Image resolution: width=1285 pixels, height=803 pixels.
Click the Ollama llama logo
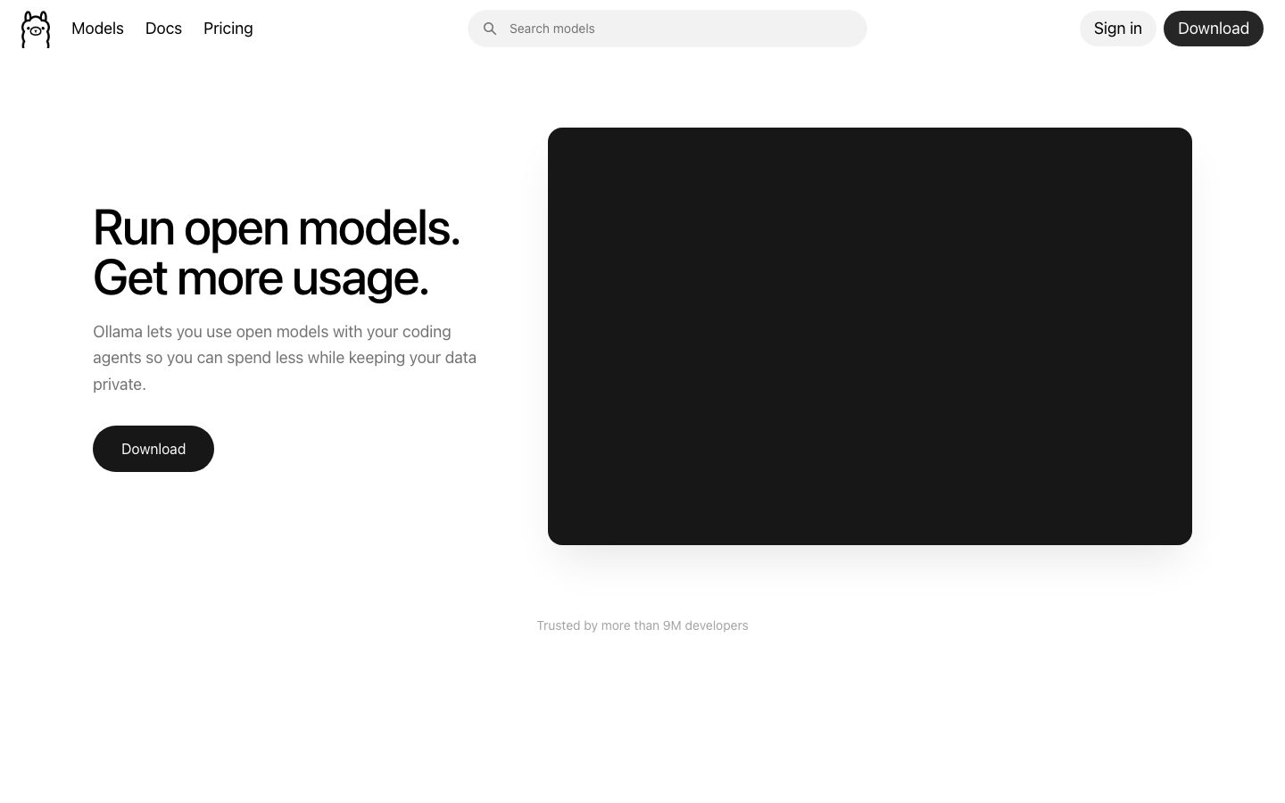pyautogui.click(x=36, y=29)
